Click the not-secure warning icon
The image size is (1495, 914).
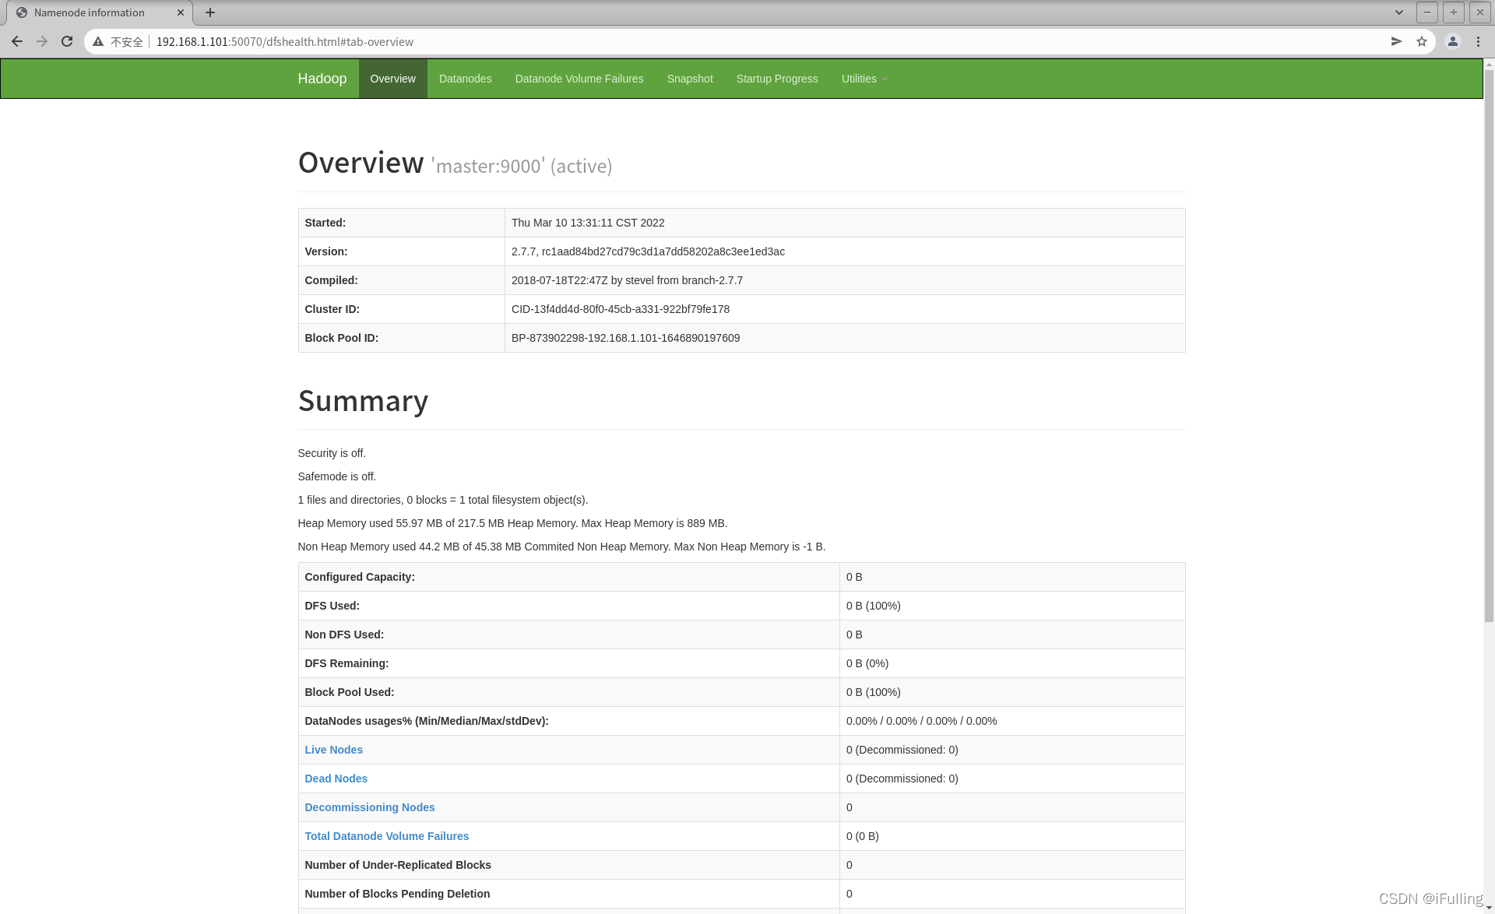click(98, 42)
